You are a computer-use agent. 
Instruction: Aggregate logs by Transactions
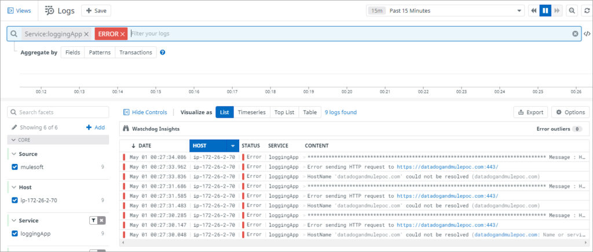click(x=136, y=53)
